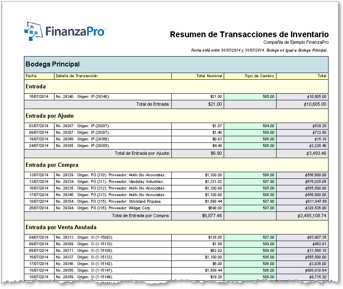The image size is (343, 289).
Task: Click 'Total de Entrada:' summary label
Action: [x=153, y=104]
